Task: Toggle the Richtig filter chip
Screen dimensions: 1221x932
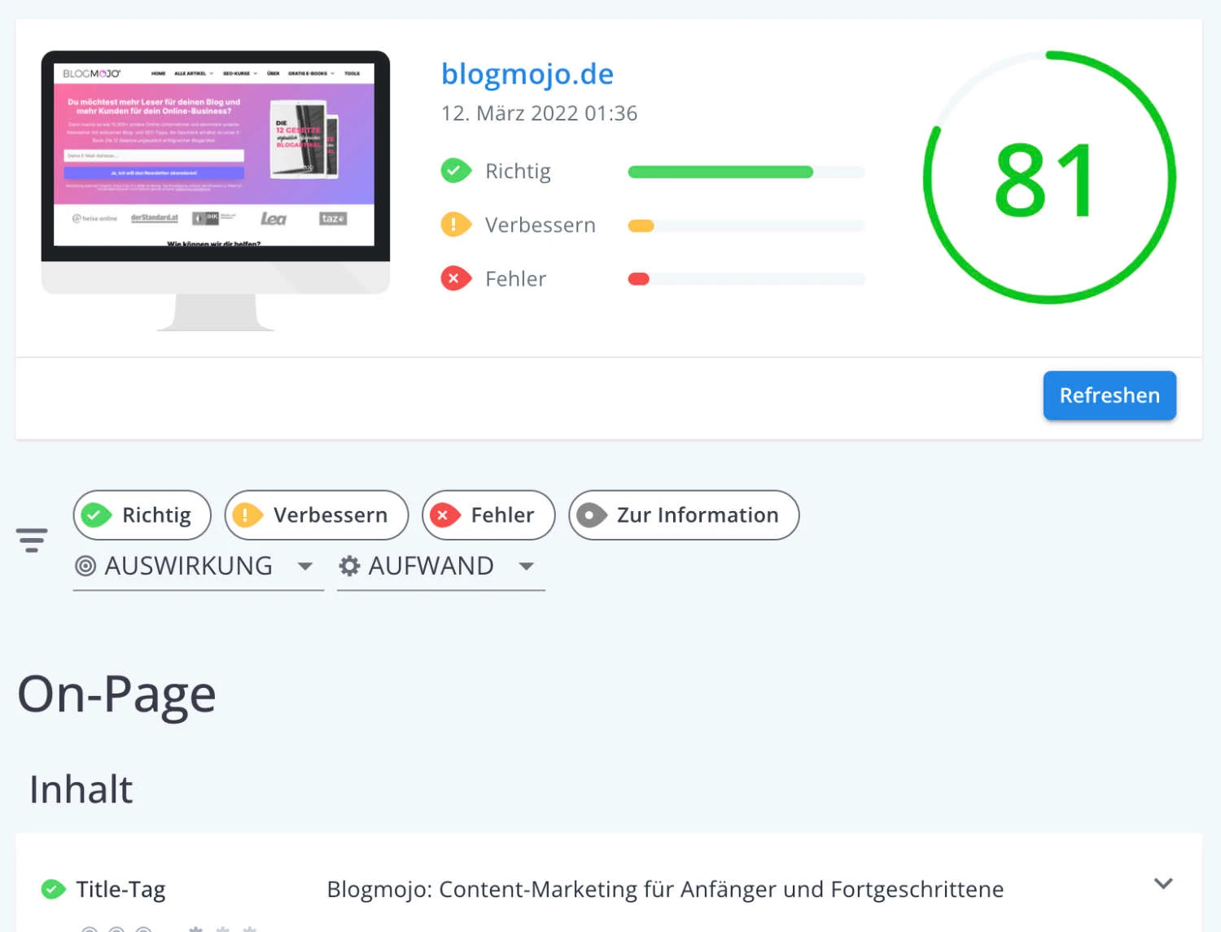Action: click(142, 515)
